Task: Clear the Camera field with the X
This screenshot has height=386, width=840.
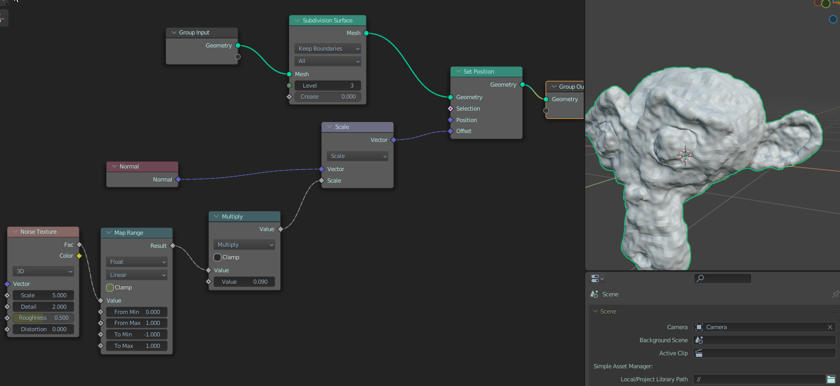Action: pos(830,327)
